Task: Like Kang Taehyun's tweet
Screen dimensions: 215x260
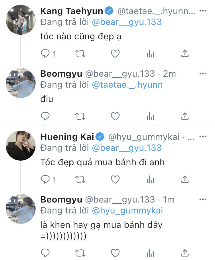Action: click(x=115, y=53)
